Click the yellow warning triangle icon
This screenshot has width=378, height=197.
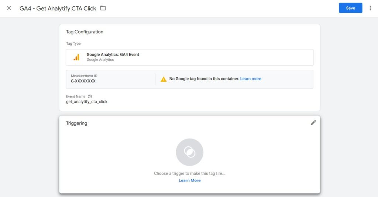point(164,79)
